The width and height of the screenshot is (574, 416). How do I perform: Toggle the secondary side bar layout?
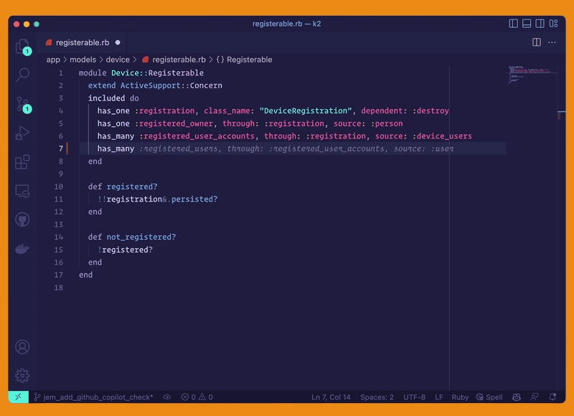pos(540,24)
